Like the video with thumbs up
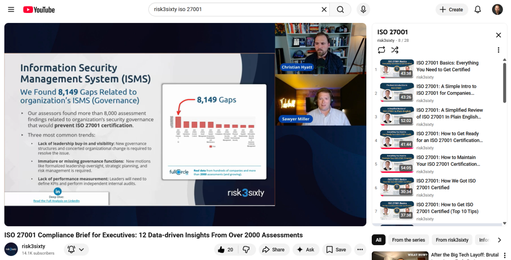This screenshot has height=260, width=511. (226, 250)
